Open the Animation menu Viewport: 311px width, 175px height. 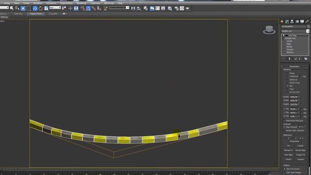point(51,3)
